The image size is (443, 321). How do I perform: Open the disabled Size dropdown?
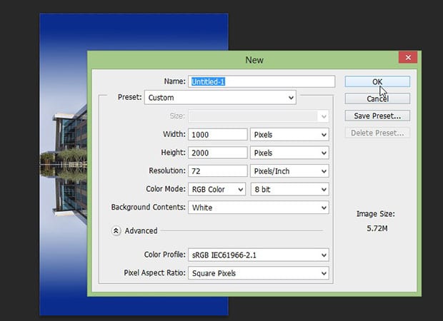pos(259,116)
